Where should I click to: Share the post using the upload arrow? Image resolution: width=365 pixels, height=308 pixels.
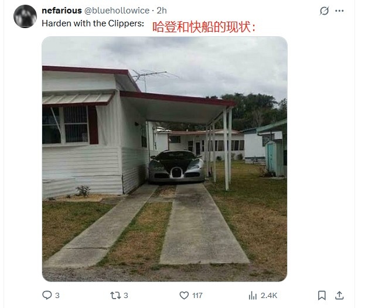point(339,296)
